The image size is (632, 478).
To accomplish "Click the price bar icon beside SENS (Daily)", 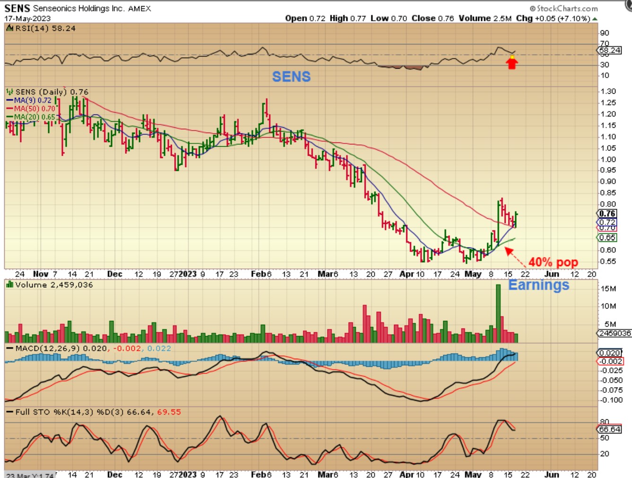I will tap(9, 92).
